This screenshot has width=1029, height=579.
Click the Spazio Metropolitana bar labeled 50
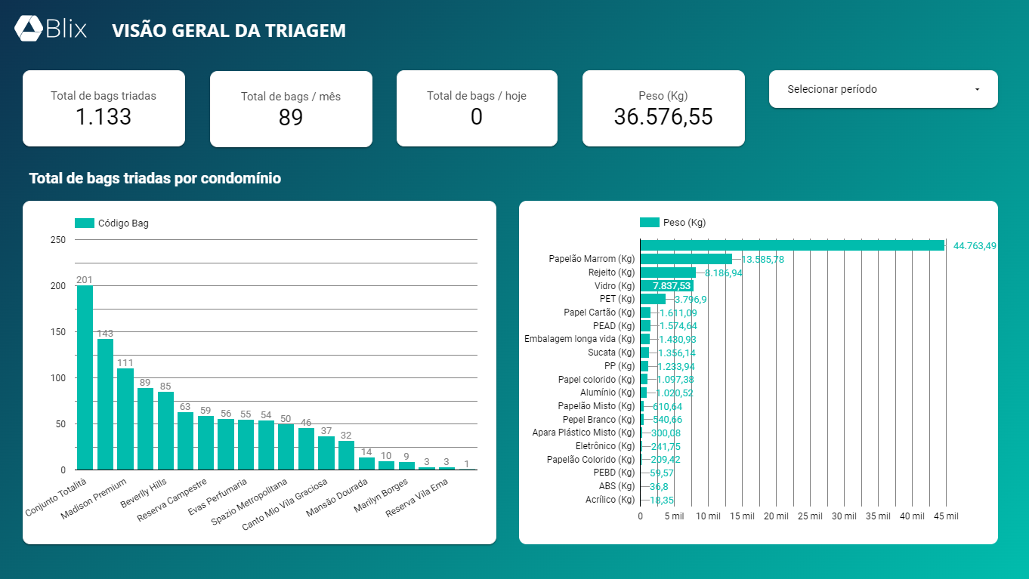click(286, 447)
